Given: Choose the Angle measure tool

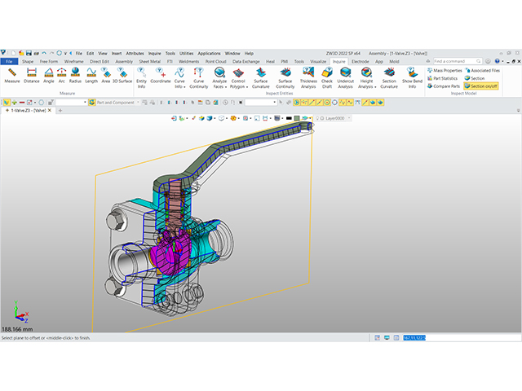Looking at the screenshot, I should point(49,75).
